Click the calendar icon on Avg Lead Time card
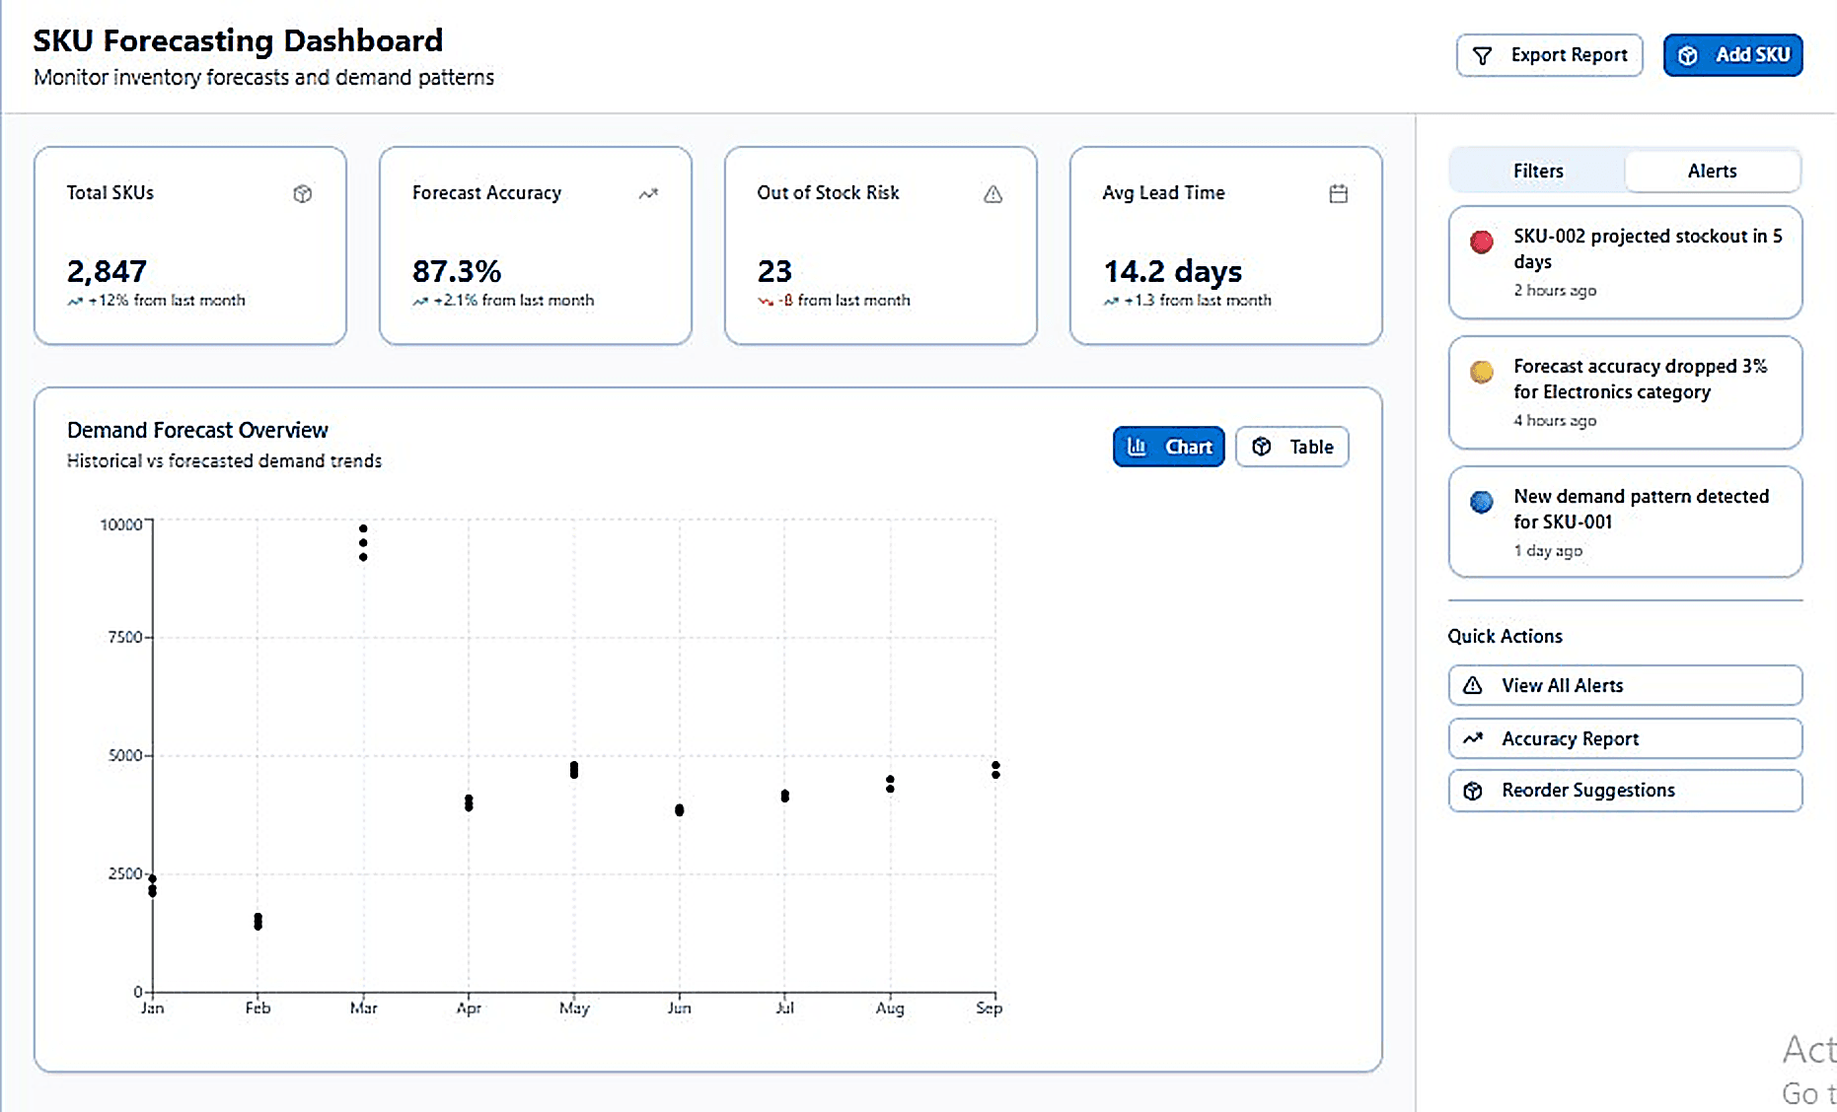Screen dimensions: 1837x1112 coord(1338,193)
